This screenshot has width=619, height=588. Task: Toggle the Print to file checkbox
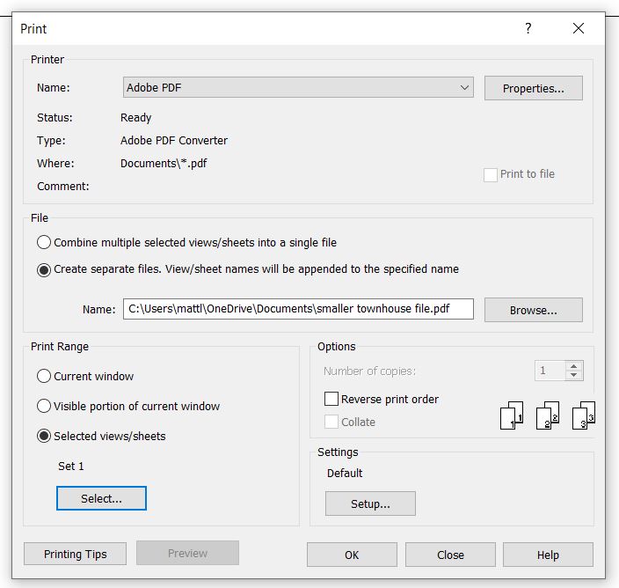[491, 174]
